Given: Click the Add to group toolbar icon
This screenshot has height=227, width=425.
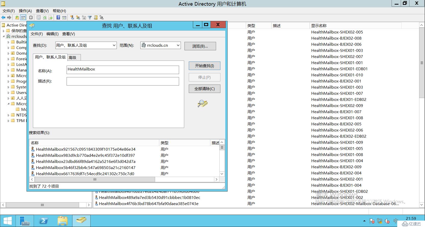Looking at the screenshot, I should (x=102, y=18).
